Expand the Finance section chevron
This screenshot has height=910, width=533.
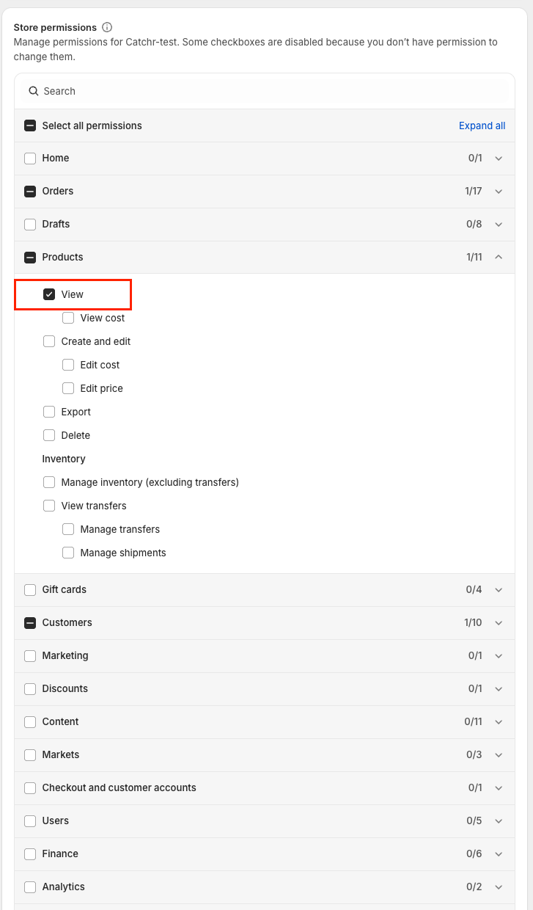coord(499,853)
